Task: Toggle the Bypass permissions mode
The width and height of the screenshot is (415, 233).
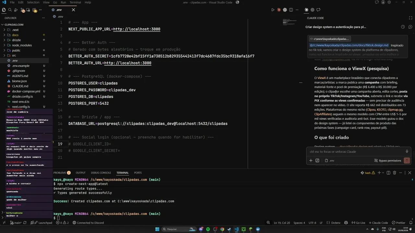Action: point(387,161)
